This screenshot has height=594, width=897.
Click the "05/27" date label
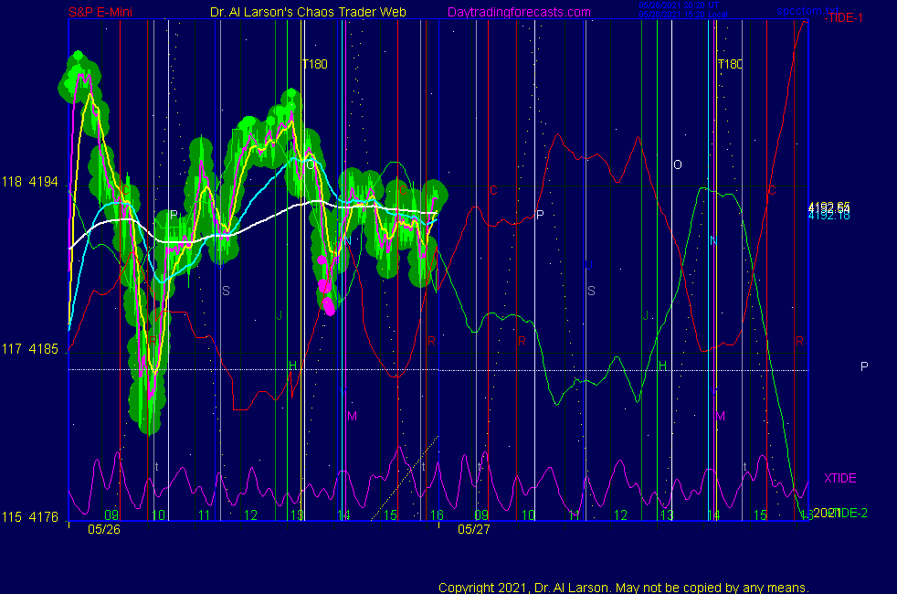pos(474,529)
